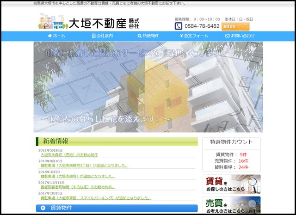
Task: Click the blue 賃貸物件 section bar
Action: [117, 208]
